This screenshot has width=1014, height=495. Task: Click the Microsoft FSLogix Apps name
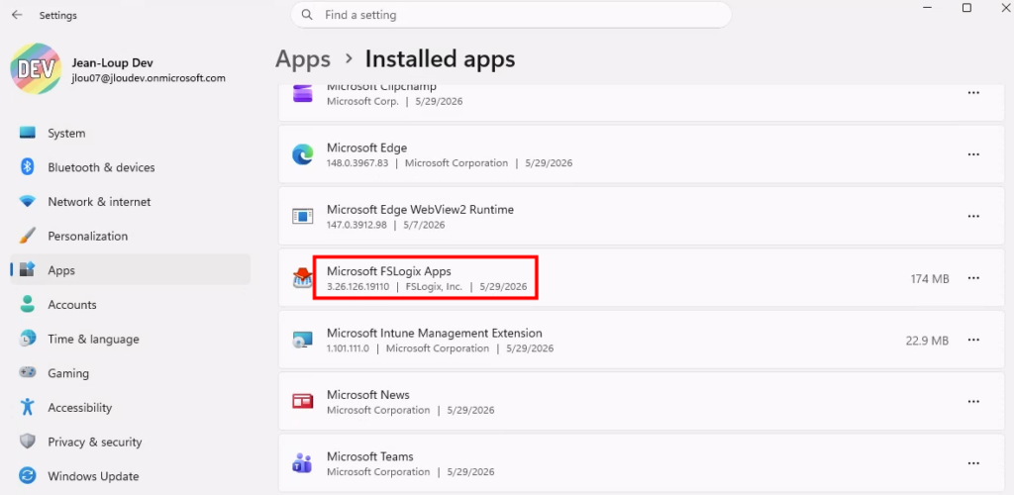tap(388, 271)
